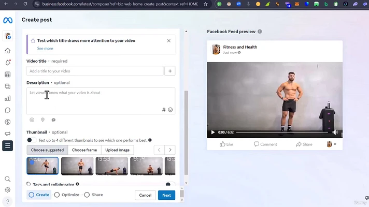
Task: Open Insights bar chart icon
Action: (7, 98)
